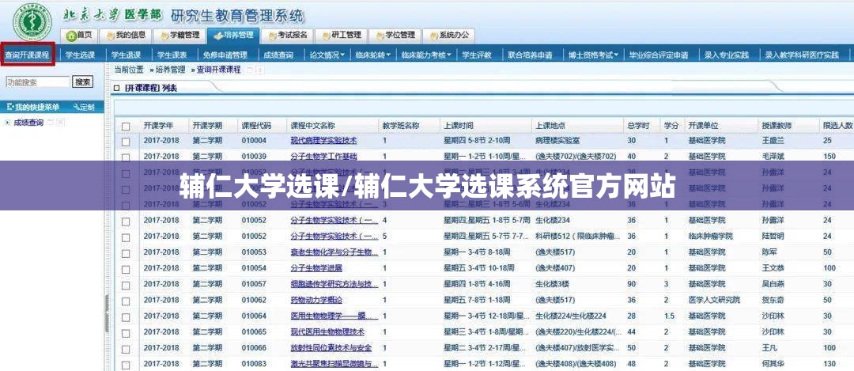
Task: Open course link 细胞遗传学研究方法与技
Action: click(x=334, y=284)
